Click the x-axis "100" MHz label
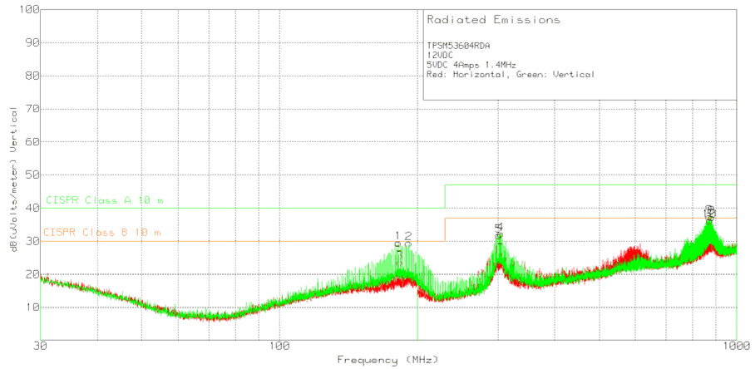 (279, 347)
